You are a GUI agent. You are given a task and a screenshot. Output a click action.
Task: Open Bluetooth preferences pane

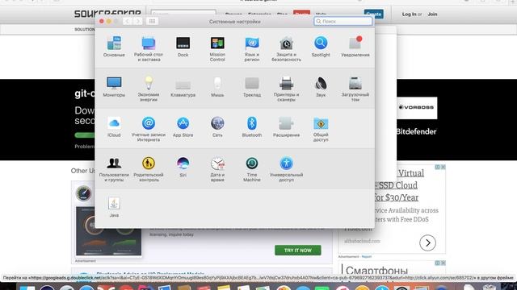252,127
